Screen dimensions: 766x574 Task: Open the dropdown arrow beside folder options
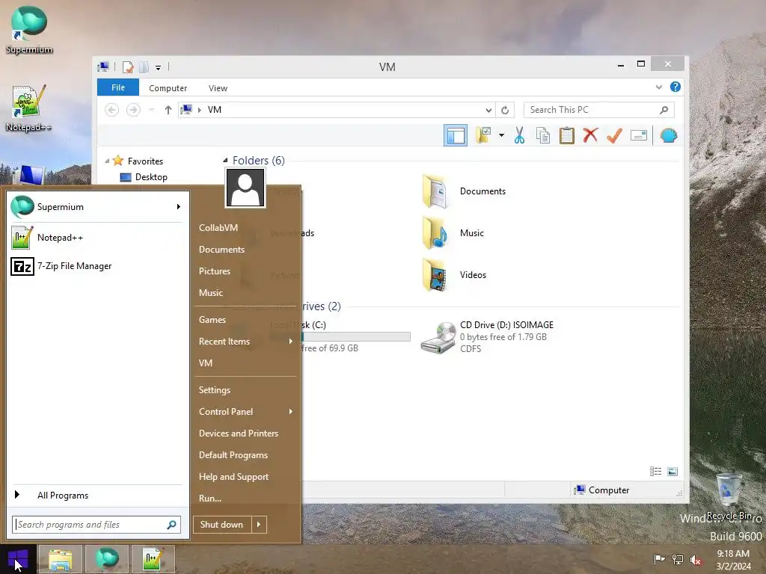[501, 135]
